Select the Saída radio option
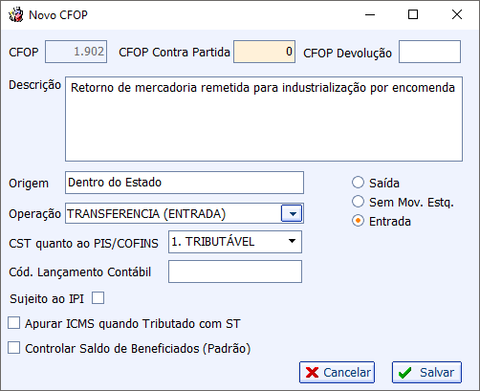Screen dimensions: 480x391 click(358, 183)
